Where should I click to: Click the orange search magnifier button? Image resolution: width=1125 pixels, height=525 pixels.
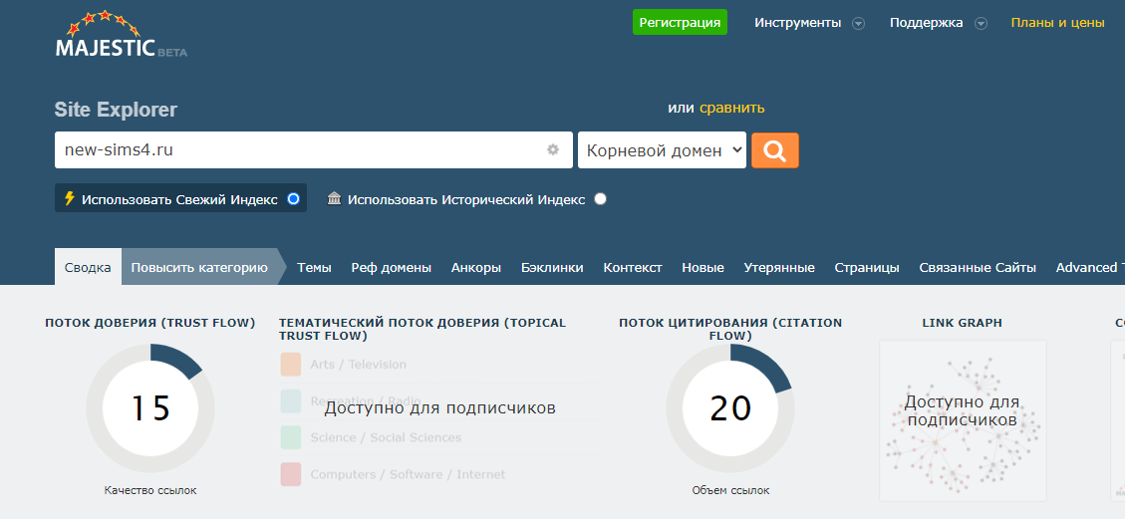pos(775,150)
